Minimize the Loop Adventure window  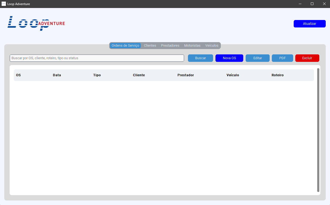coord(300,4)
